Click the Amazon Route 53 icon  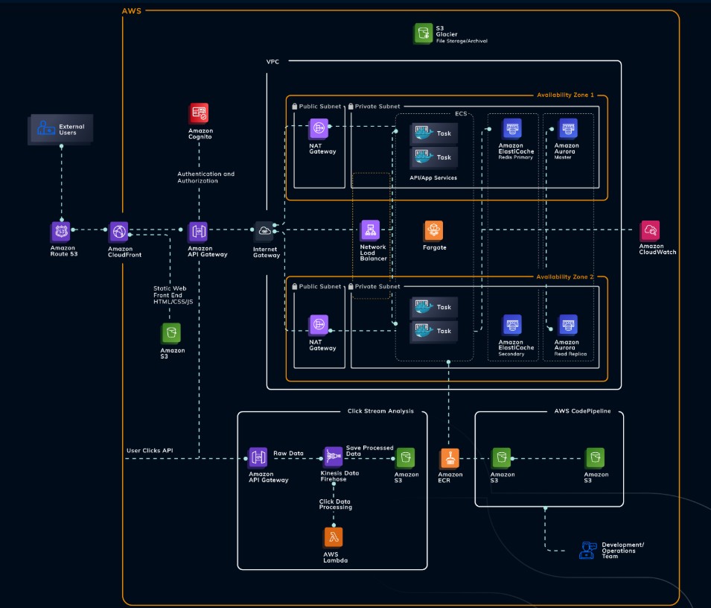tap(61, 231)
